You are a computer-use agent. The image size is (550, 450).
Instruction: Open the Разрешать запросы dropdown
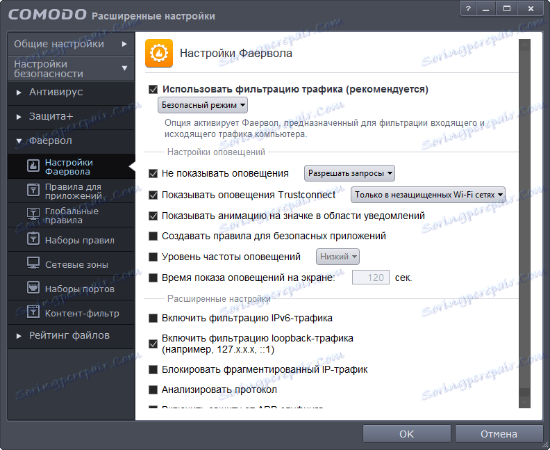[349, 173]
